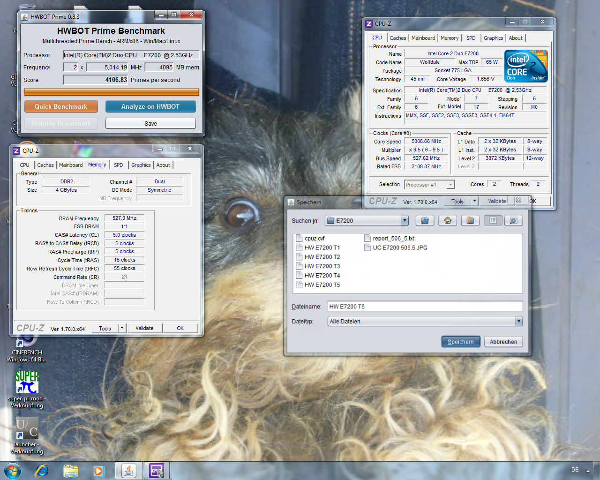This screenshot has width=600, height=480.
Task: Select the cpuz.cvf file icon
Action: point(299,238)
